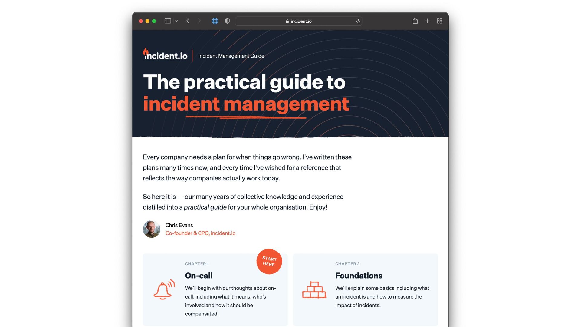Show tab overview grid icon
Viewport: 581px width, 327px height.
(x=440, y=21)
